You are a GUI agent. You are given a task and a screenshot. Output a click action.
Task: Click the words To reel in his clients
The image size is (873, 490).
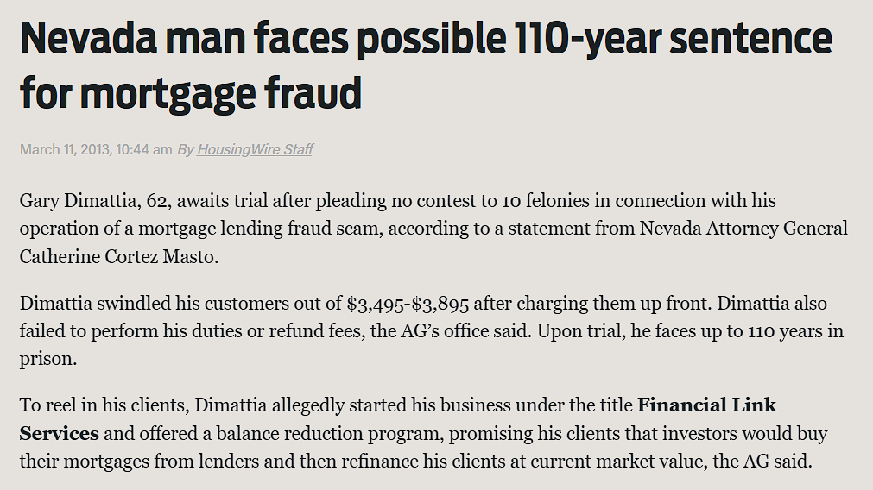click(104, 405)
